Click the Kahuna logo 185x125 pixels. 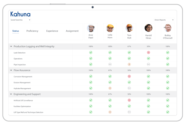[x=20, y=14]
